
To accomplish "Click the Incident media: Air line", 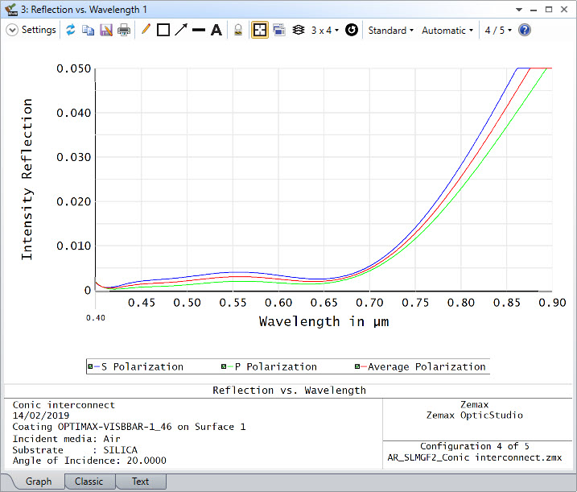I will (x=66, y=439).
